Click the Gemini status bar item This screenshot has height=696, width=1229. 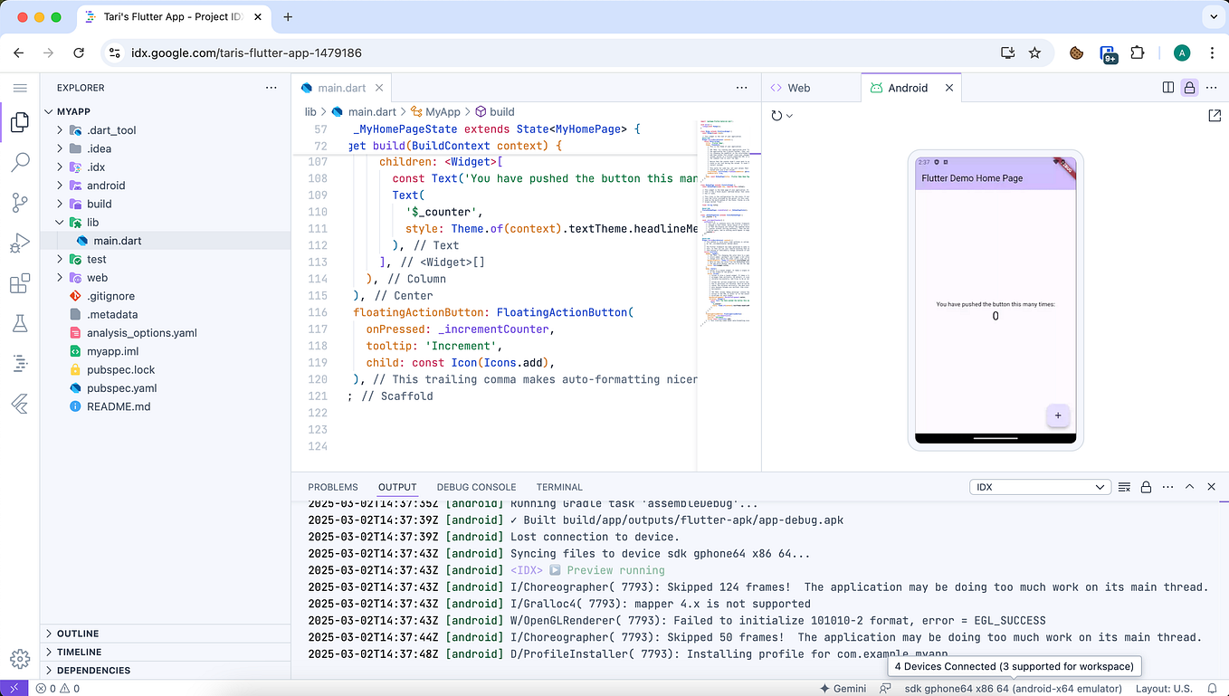[x=843, y=689]
